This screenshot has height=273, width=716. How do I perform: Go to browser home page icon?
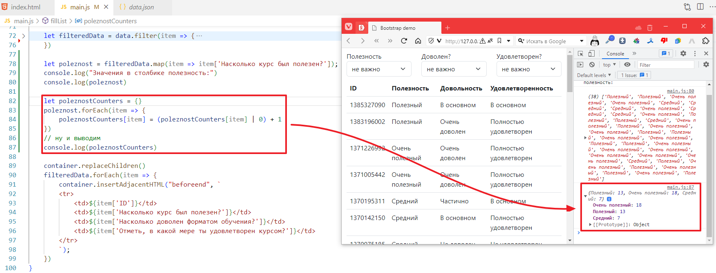click(x=418, y=41)
